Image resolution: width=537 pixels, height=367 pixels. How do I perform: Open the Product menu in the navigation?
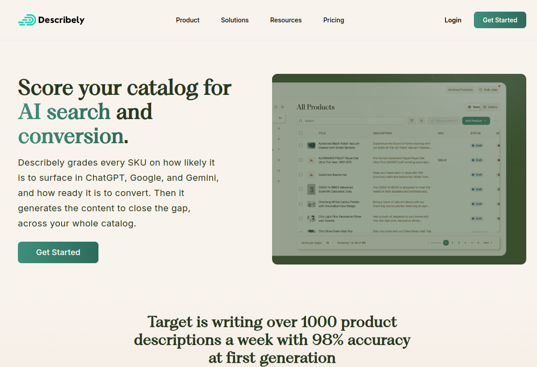(188, 20)
